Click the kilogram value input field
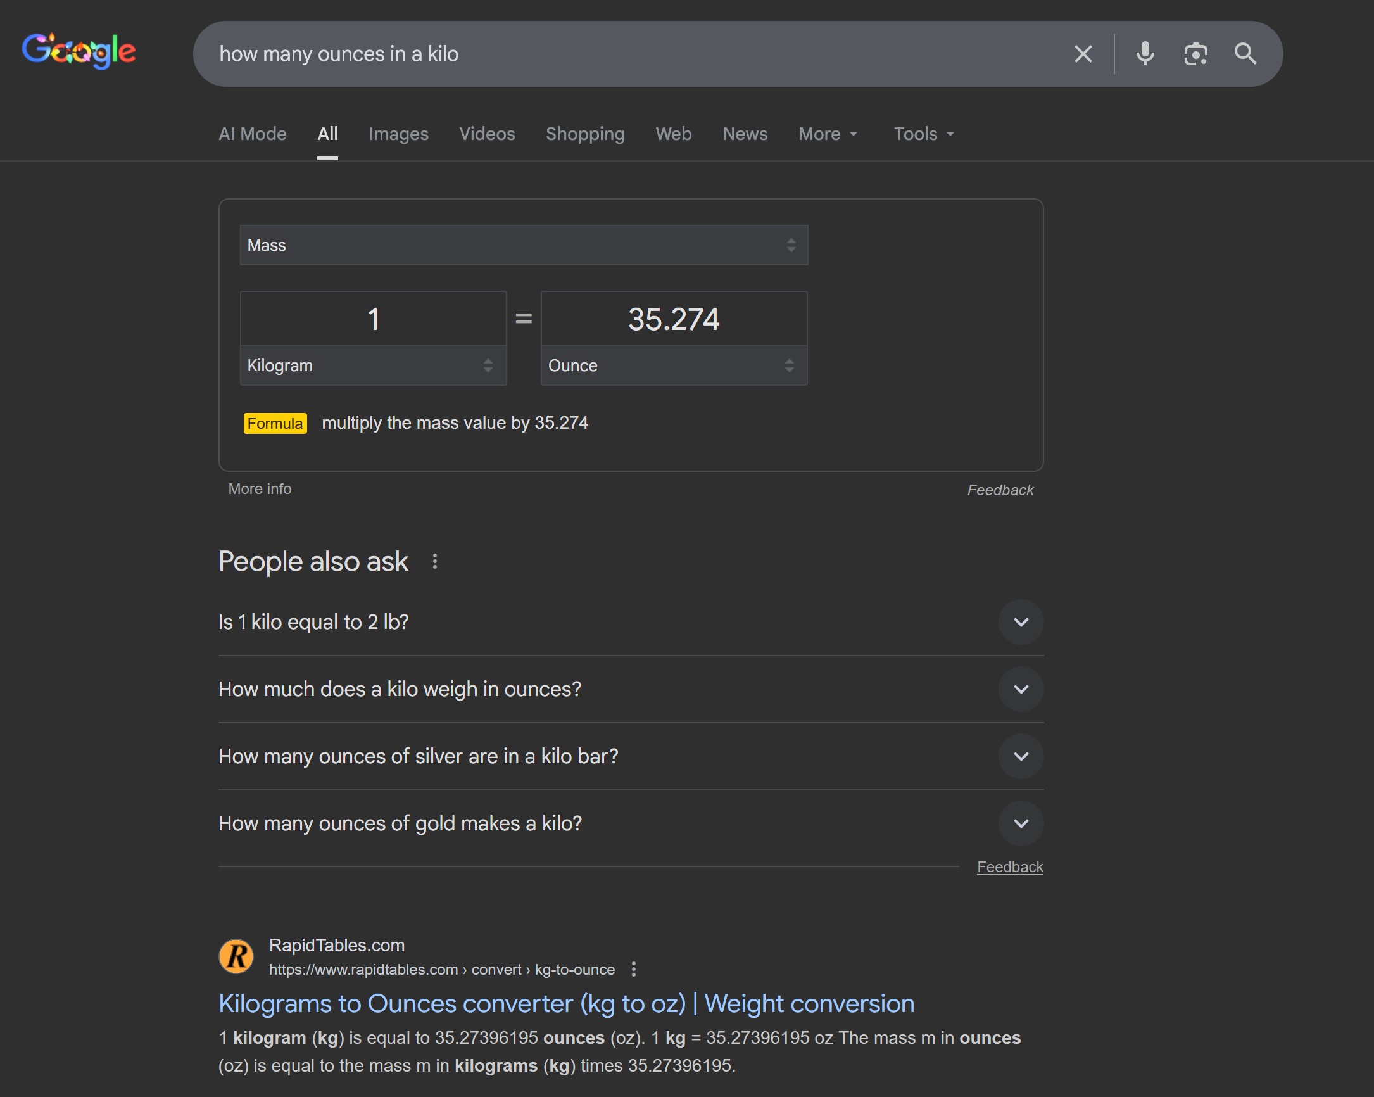This screenshot has height=1097, width=1374. point(373,319)
